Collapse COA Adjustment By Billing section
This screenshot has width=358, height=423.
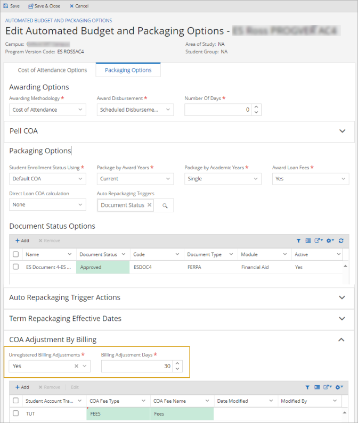point(341,339)
